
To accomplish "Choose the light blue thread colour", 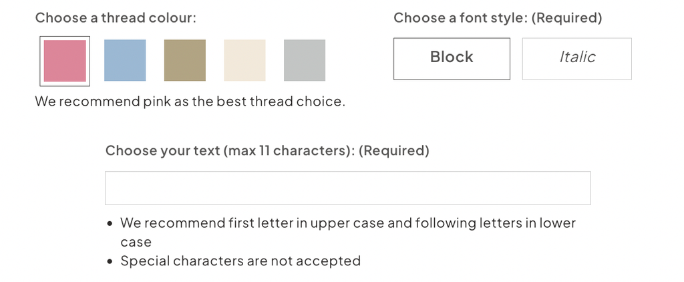I will tap(125, 60).
